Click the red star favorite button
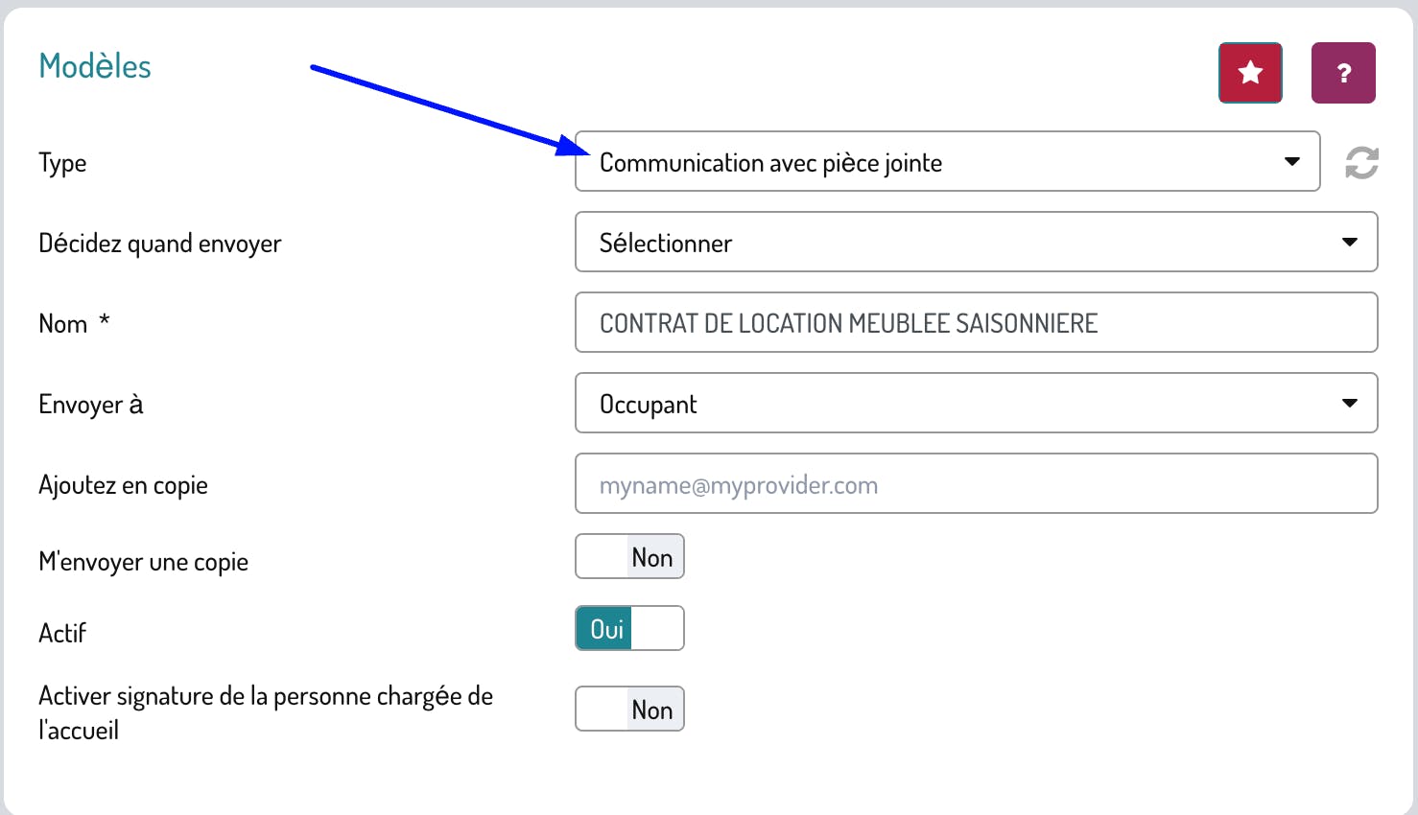The width and height of the screenshot is (1418, 815). 1250,73
